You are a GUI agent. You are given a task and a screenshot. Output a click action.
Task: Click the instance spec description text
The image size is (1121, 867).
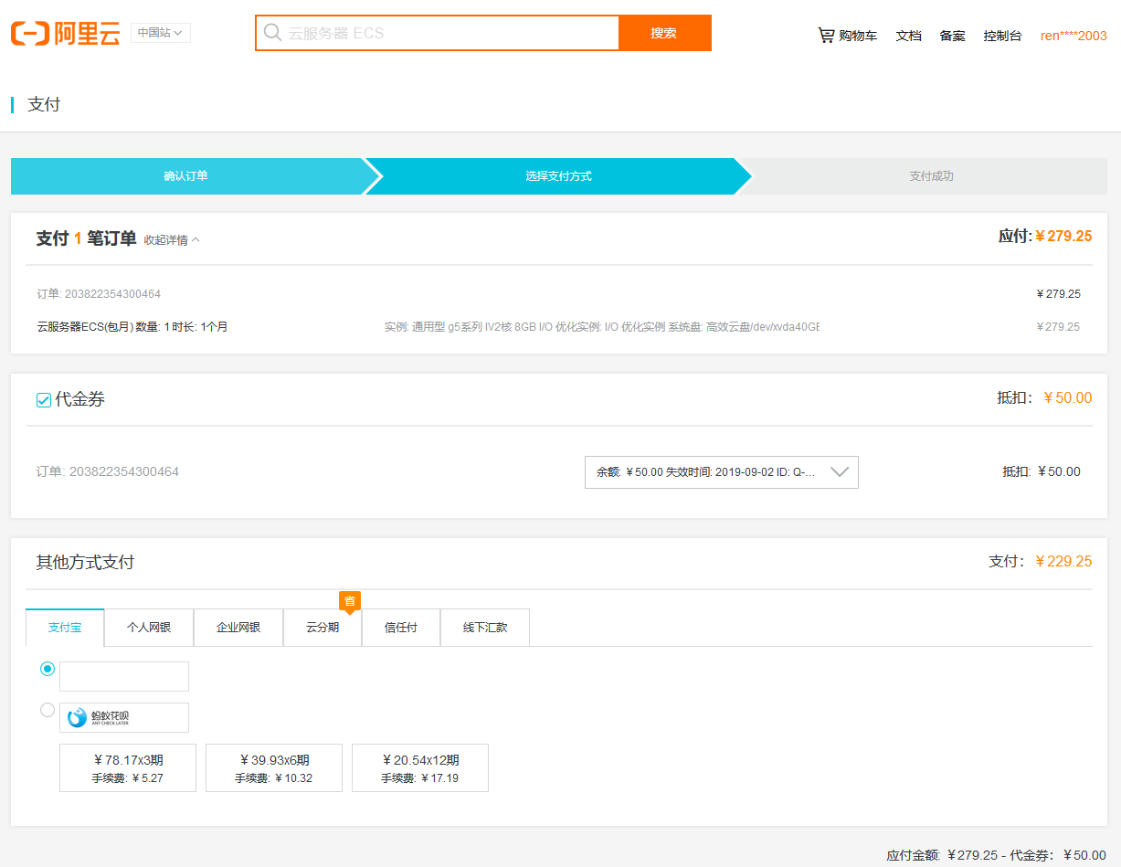602,326
